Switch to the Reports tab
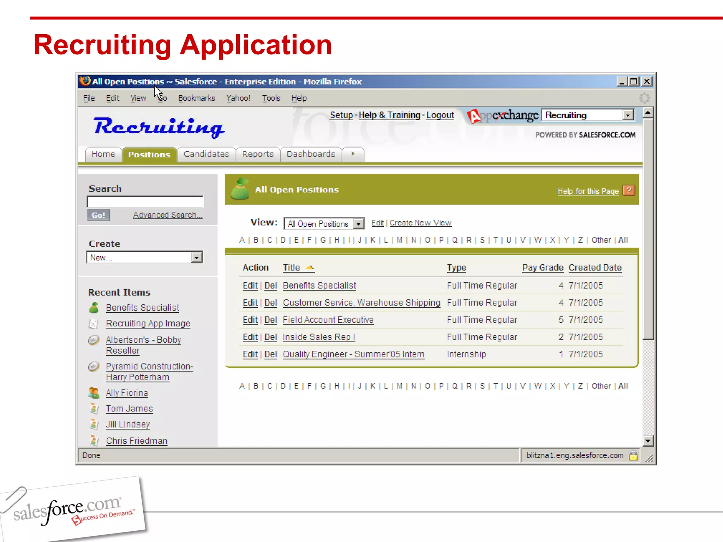Image resolution: width=723 pixels, height=542 pixels. tap(258, 154)
